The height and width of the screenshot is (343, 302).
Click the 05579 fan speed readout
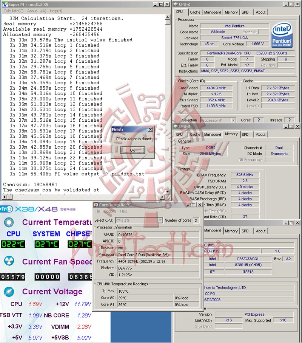pyautogui.click(x=13, y=277)
